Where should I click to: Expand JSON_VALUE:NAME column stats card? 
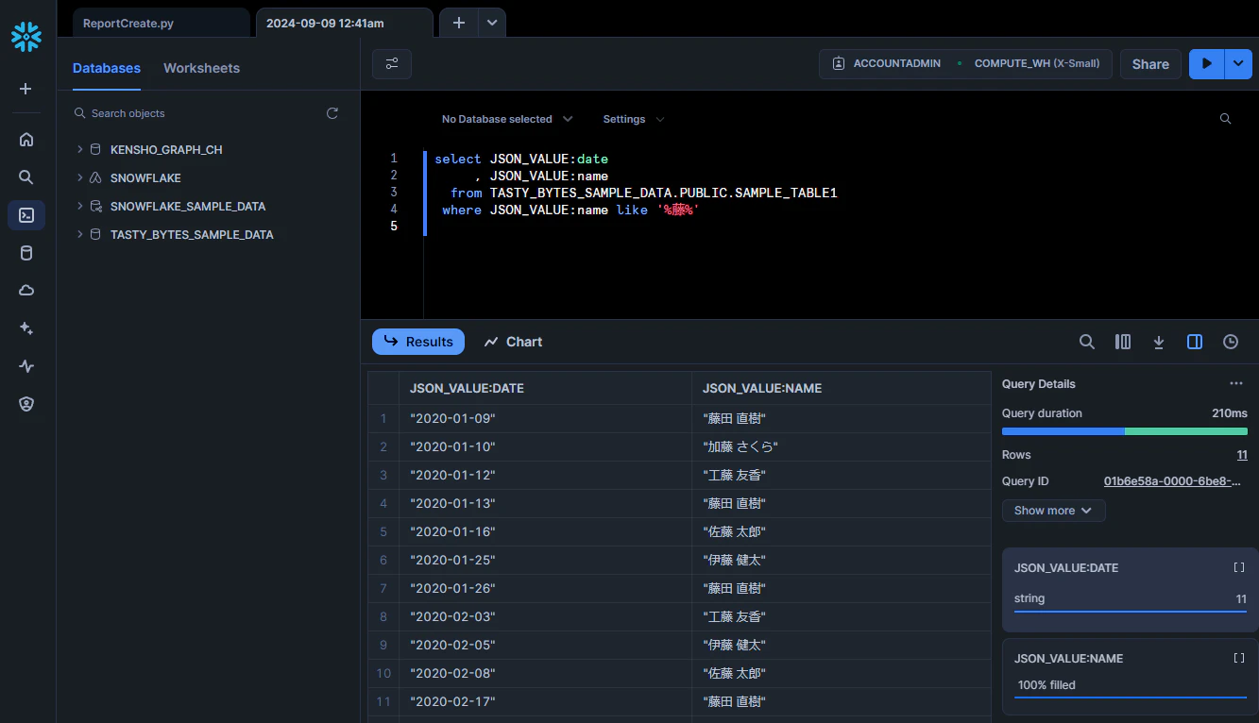tap(1239, 659)
